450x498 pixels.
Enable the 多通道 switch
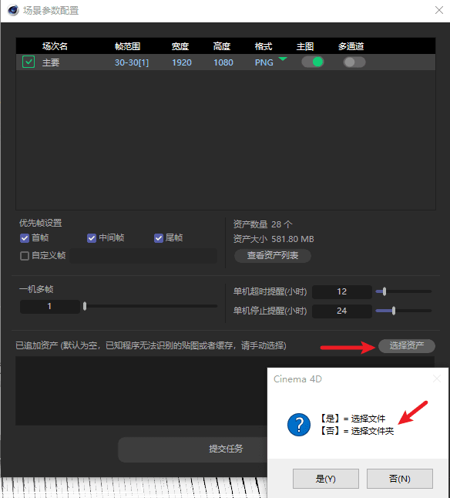pyautogui.click(x=354, y=62)
